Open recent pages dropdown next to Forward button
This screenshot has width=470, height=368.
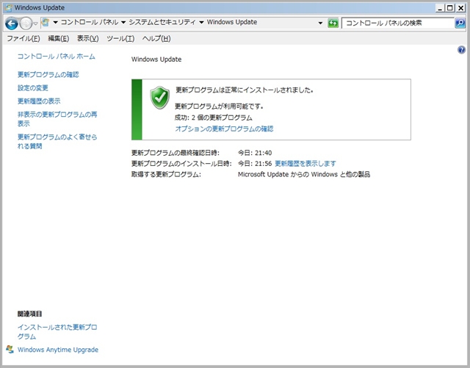tap(35, 24)
